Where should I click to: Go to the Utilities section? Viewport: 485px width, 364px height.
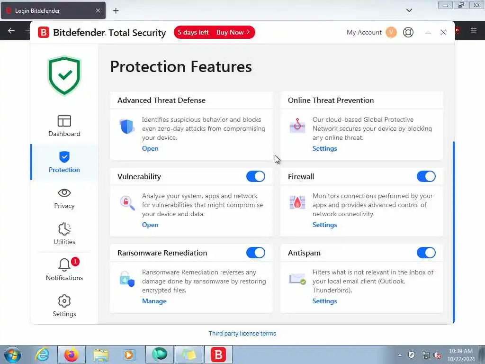point(64,234)
